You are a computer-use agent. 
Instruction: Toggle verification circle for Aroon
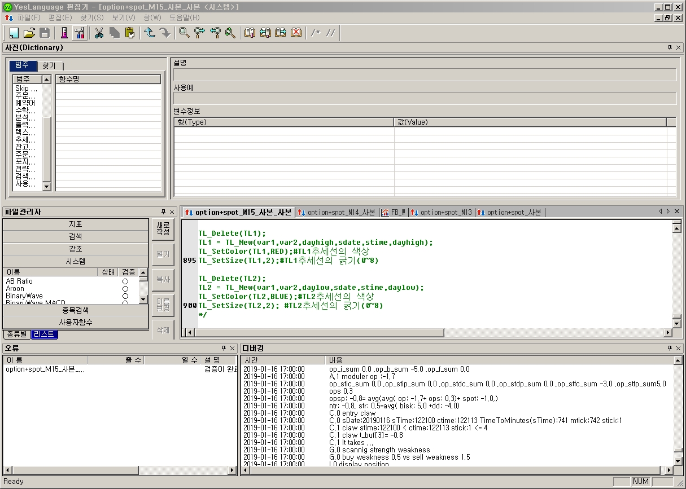[x=125, y=289]
